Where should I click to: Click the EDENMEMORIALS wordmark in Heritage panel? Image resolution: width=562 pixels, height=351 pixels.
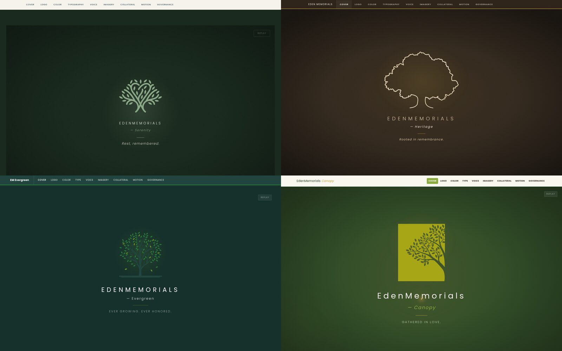click(421, 119)
